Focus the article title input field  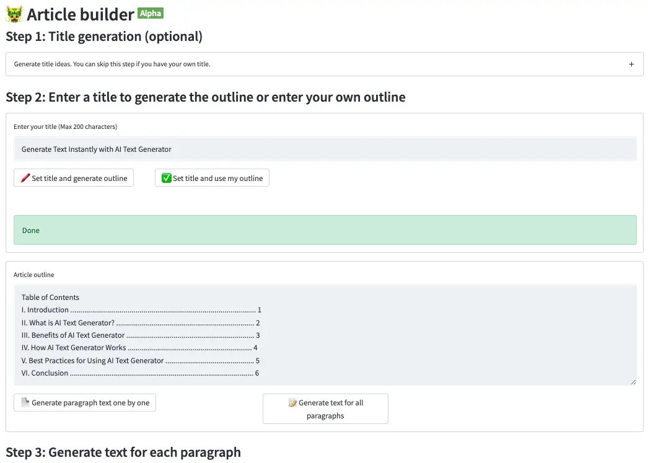coord(325,149)
